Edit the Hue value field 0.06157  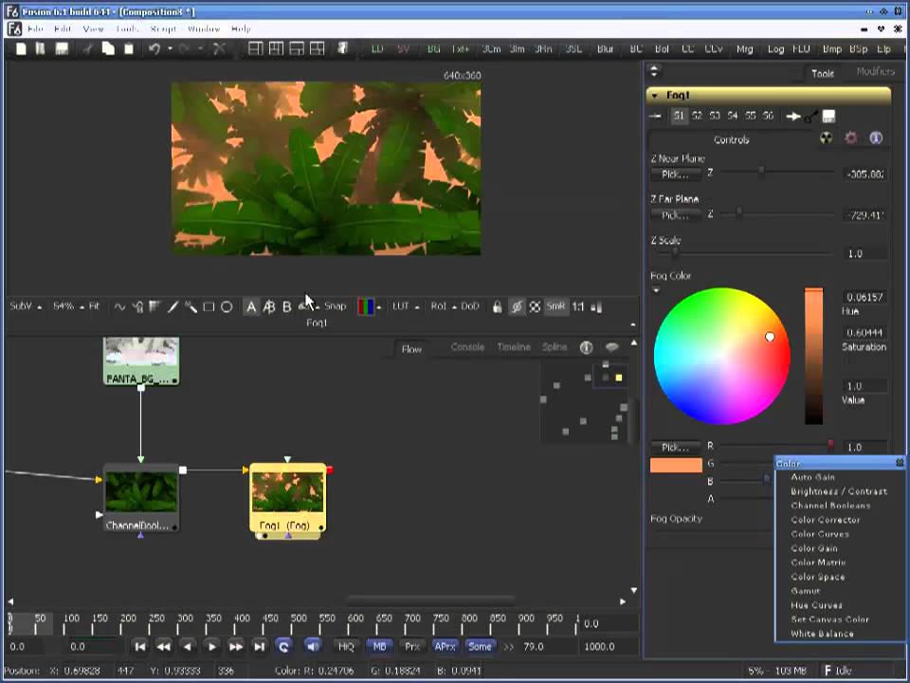[x=864, y=297]
